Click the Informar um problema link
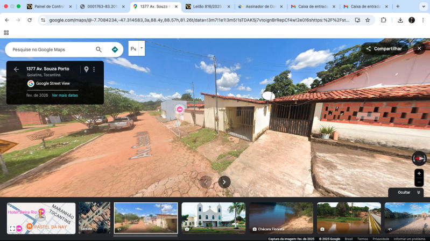The height and width of the screenshot is (241, 430). [410, 239]
